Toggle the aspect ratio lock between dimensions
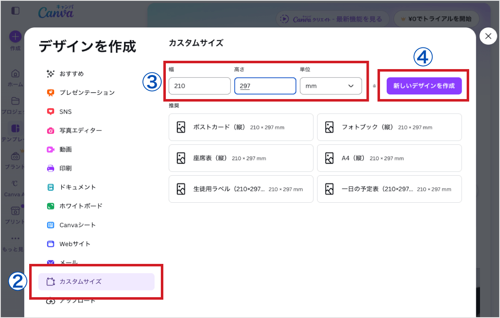500x318 pixels. pyautogui.click(x=375, y=86)
